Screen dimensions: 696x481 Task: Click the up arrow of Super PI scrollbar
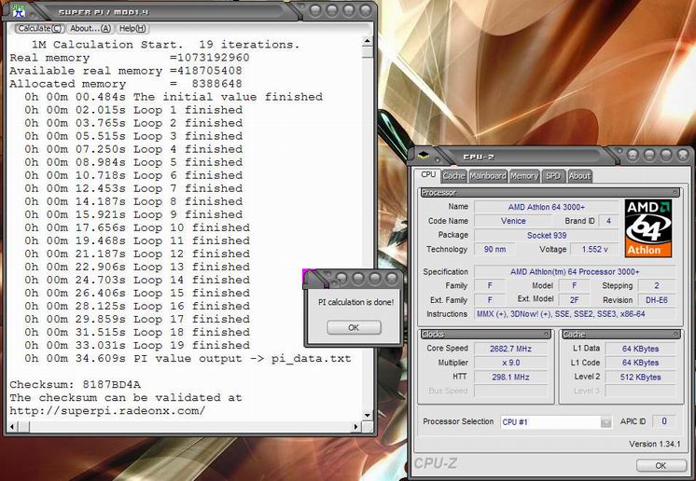pyautogui.click(x=367, y=41)
